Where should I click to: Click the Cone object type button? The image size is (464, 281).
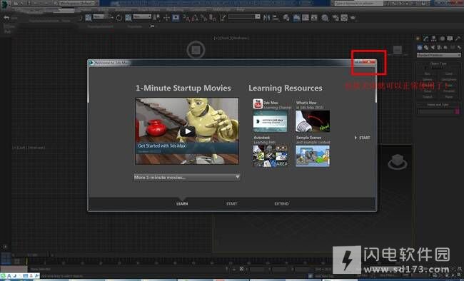click(449, 73)
